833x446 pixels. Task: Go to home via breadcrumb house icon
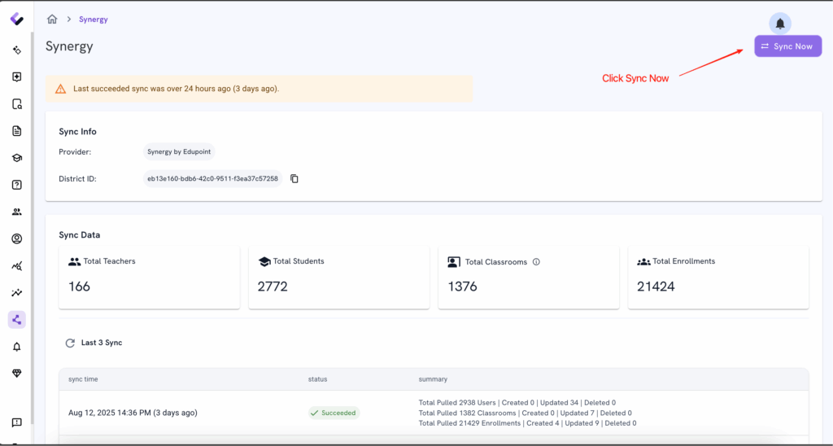point(52,20)
